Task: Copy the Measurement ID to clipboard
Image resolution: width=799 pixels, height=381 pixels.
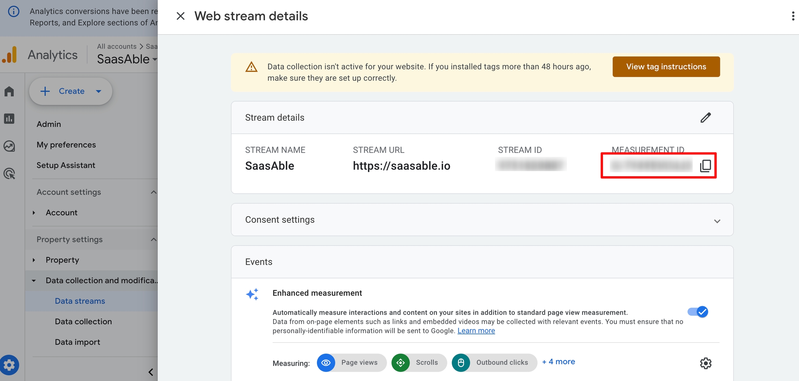Action: (705, 166)
